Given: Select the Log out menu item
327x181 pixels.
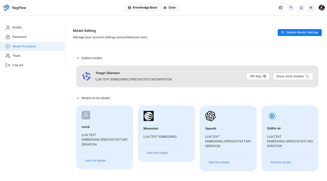Looking at the screenshot, I should click(x=32, y=65).
